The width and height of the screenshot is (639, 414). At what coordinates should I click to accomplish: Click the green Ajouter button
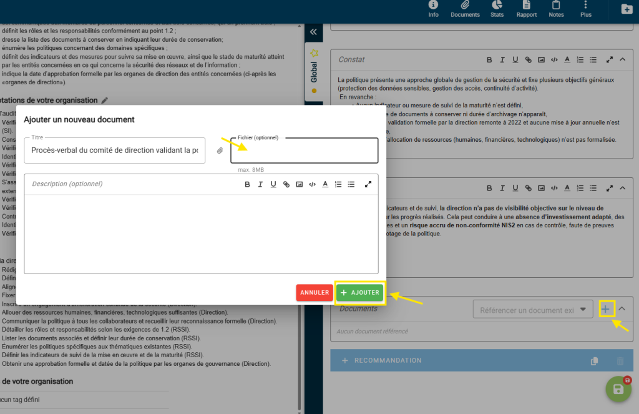pos(360,292)
